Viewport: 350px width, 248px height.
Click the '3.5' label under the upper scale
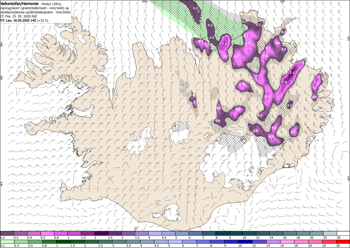[x=137, y=238]
